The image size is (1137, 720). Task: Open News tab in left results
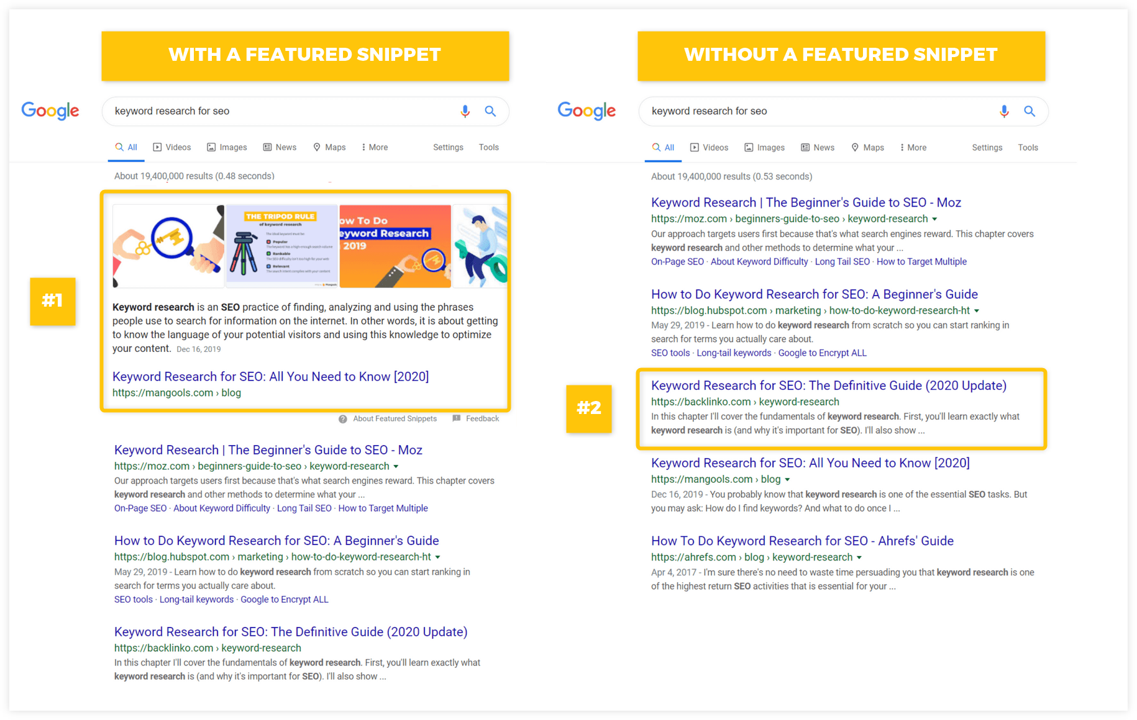point(280,147)
